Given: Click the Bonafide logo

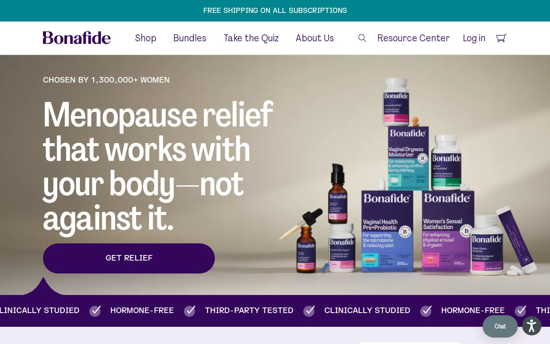Looking at the screenshot, I should click(x=76, y=38).
